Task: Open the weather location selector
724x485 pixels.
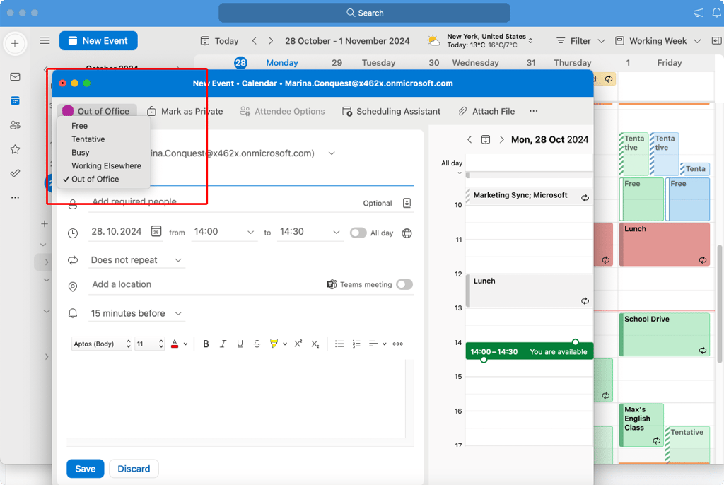Action: click(530, 40)
